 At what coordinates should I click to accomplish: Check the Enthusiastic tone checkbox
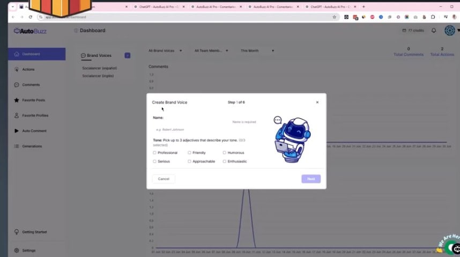click(225, 161)
